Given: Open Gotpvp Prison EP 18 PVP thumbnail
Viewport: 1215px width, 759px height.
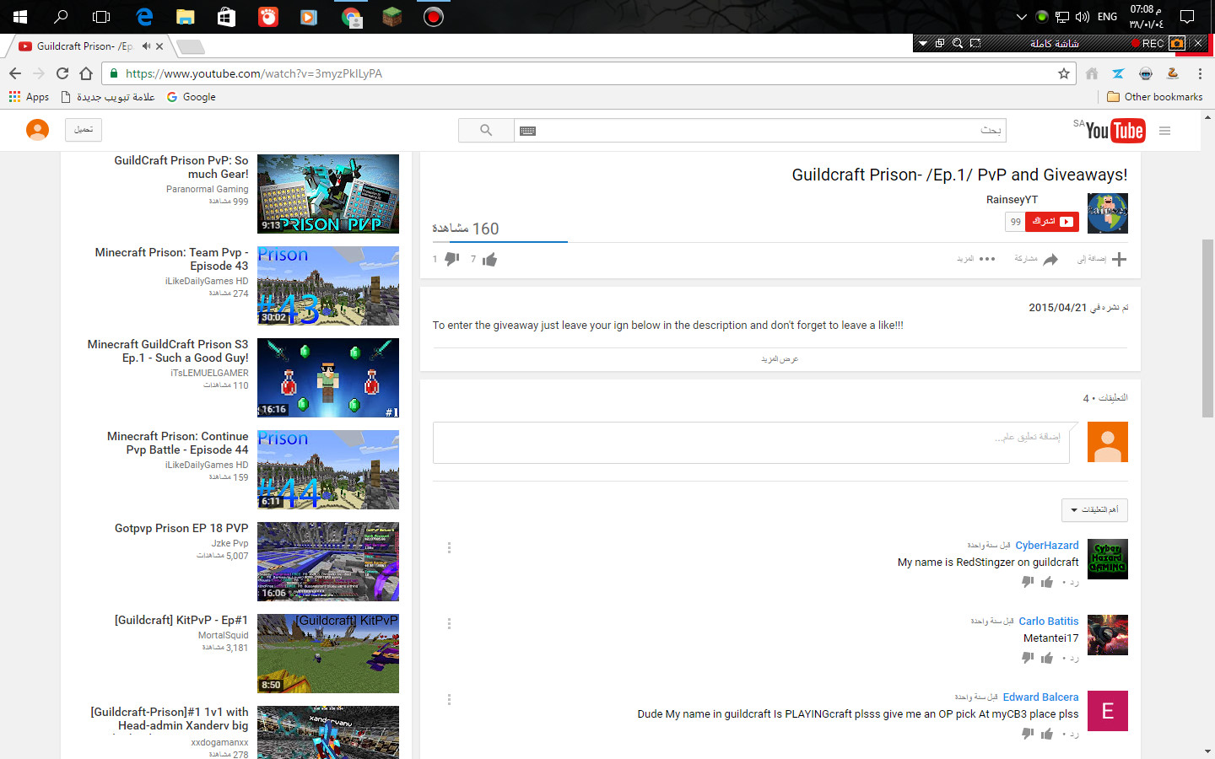Looking at the screenshot, I should [x=328, y=562].
